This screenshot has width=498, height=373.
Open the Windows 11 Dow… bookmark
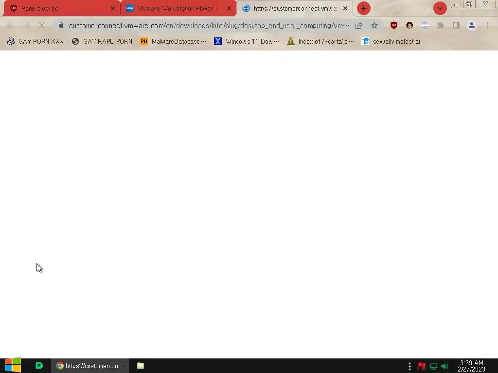click(247, 41)
